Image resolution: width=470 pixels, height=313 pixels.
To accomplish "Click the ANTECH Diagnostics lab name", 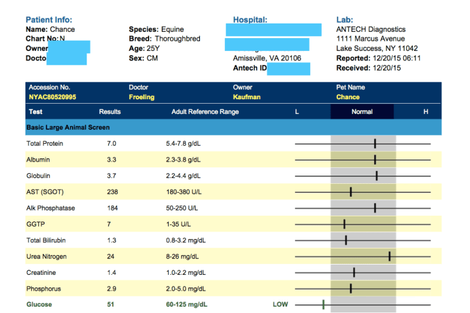I will coord(371,29).
